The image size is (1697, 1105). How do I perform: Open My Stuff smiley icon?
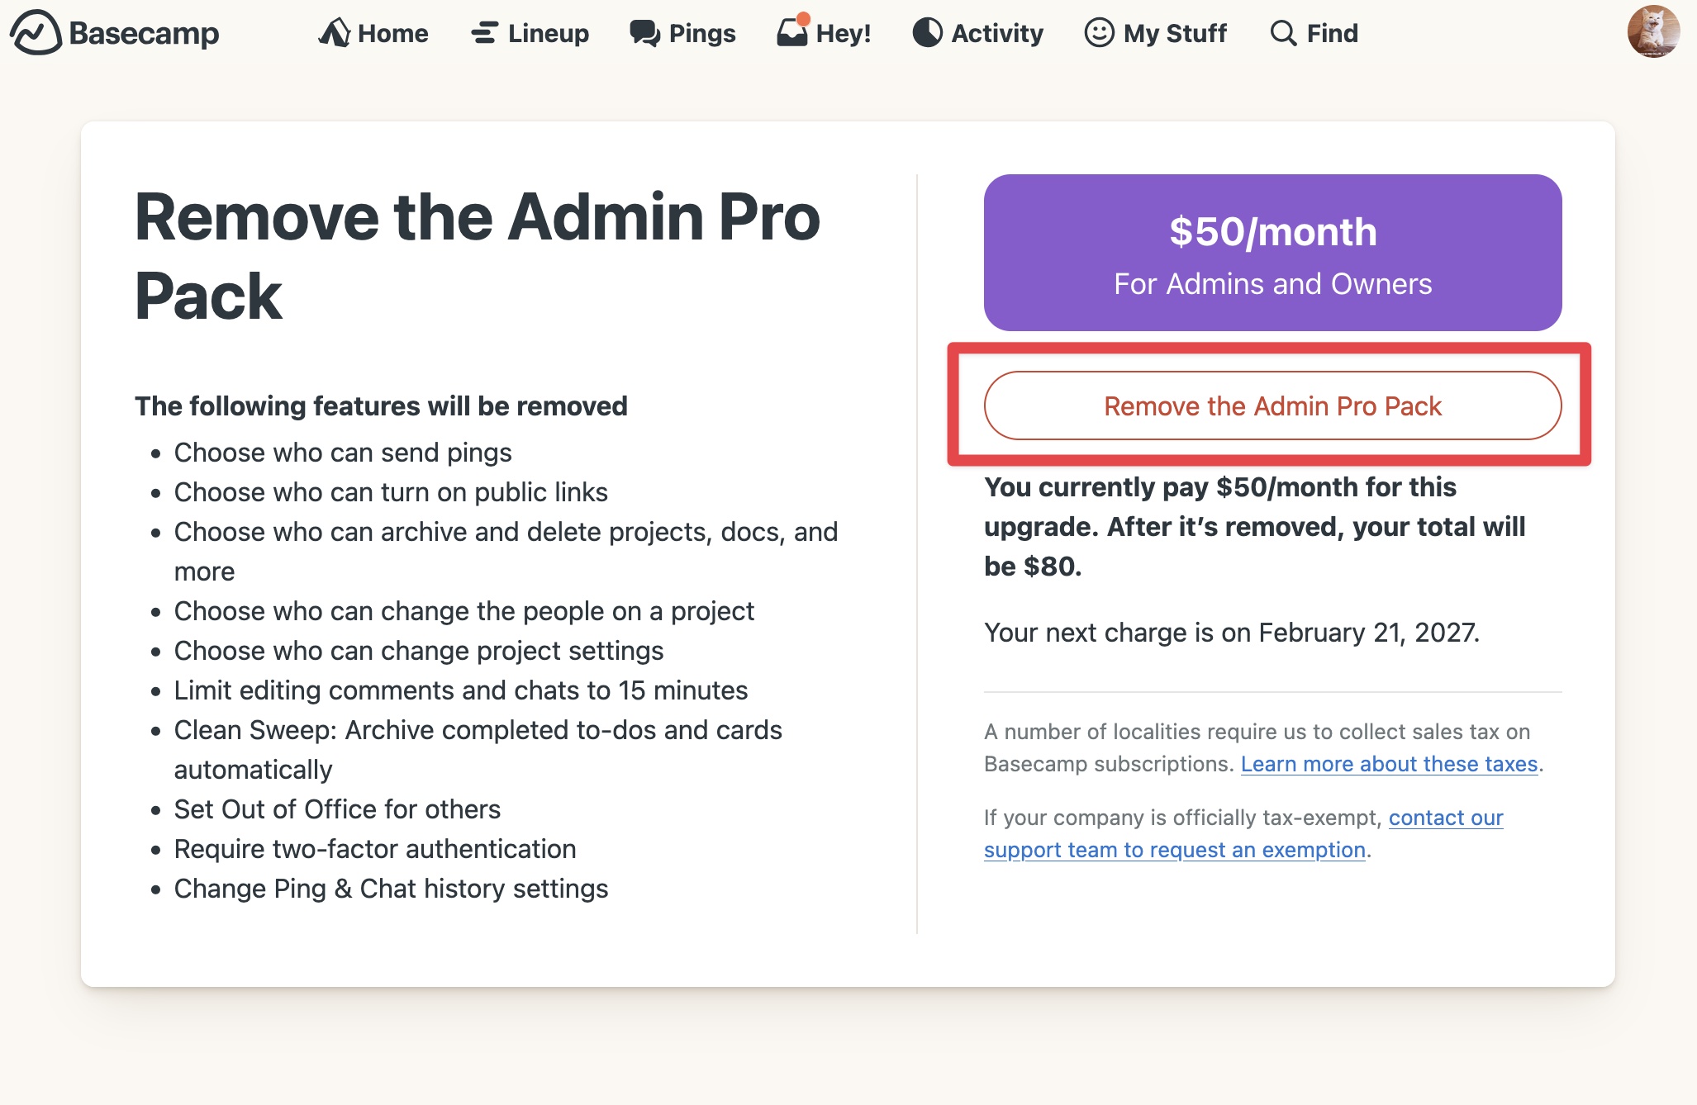(x=1099, y=33)
